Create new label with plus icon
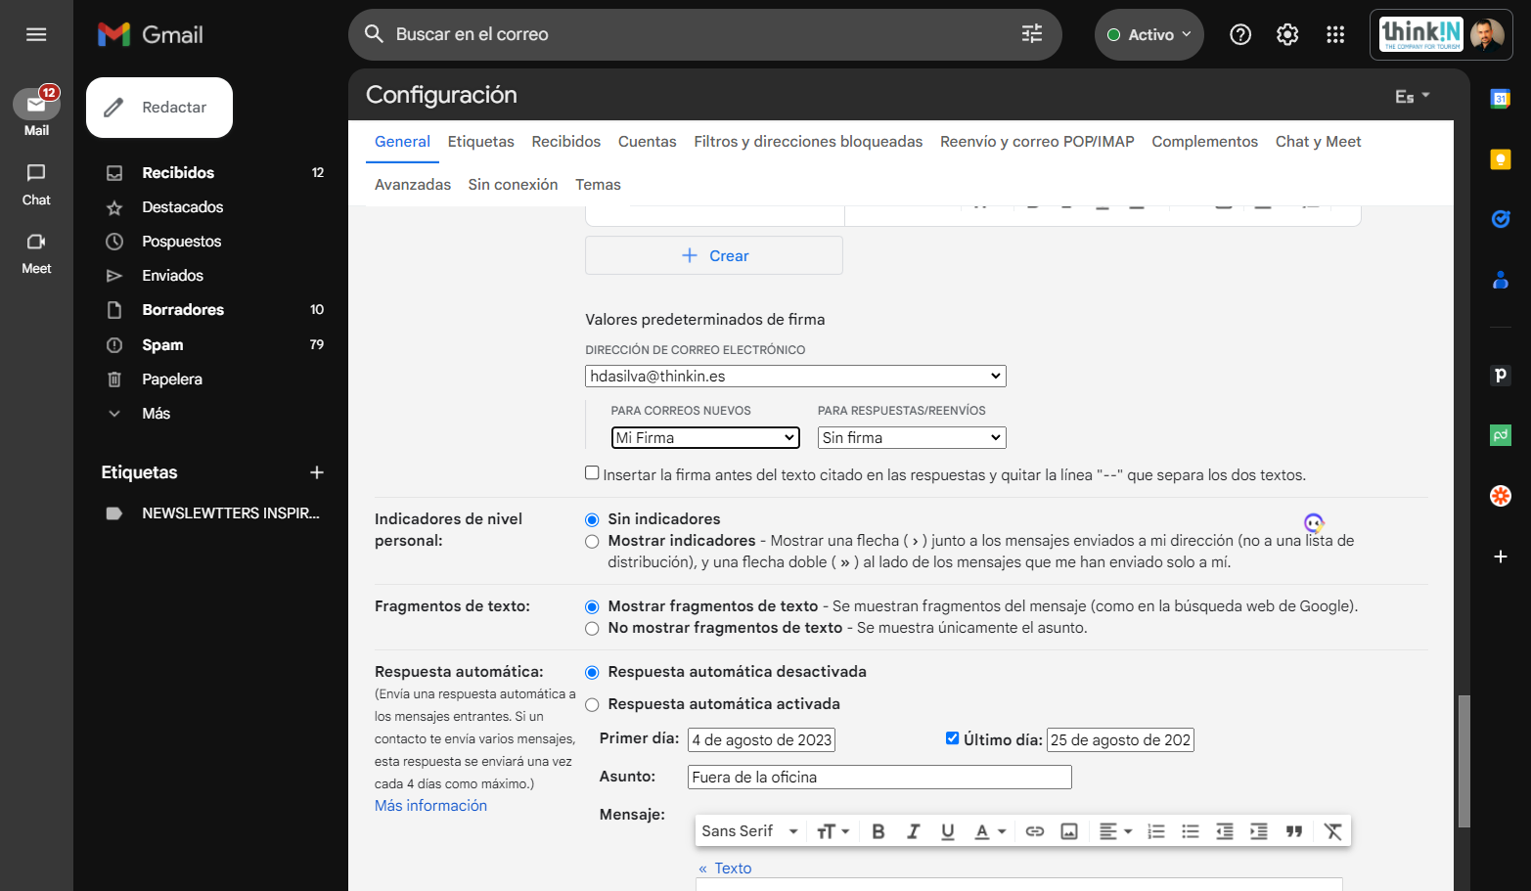The width and height of the screenshot is (1531, 891). 317,472
